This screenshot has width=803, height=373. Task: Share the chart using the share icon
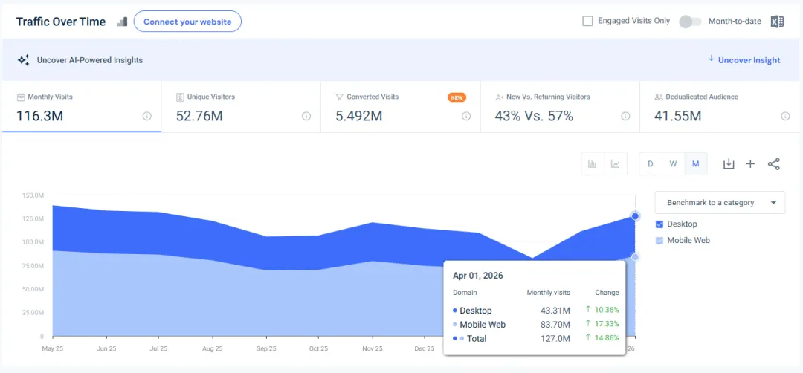pyautogui.click(x=773, y=164)
